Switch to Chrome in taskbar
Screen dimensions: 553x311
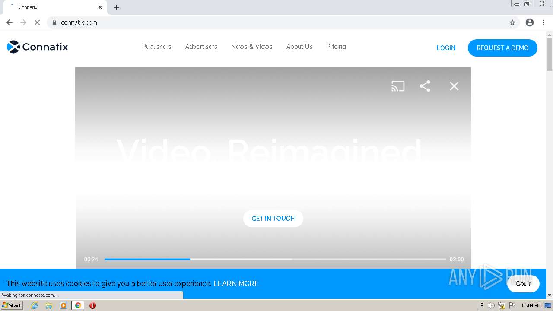(x=78, y=305)
